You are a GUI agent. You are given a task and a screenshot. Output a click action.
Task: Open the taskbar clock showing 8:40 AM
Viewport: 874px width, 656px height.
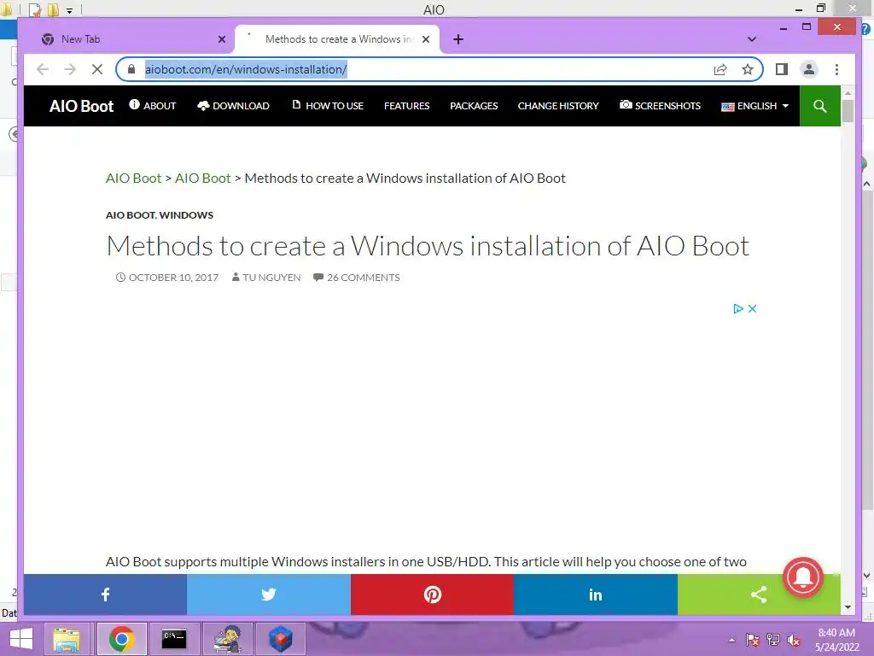(836, 640)
